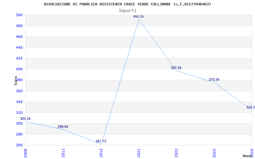Click the 261.73 data label
The image size is (255, 159).
pyautogui.click(x=101, y=141)
